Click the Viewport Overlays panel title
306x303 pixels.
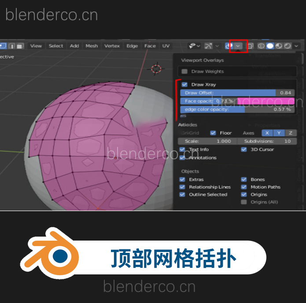click(203, 60)
